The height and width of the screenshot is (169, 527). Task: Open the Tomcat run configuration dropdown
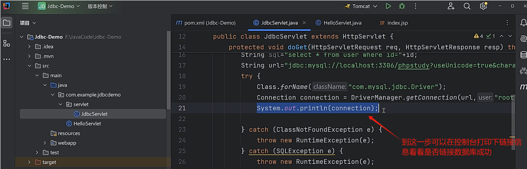pyautogui.click(x=361, y=6)
